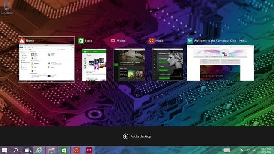Open the Recycle Bin desktop icon

point(7,8)
